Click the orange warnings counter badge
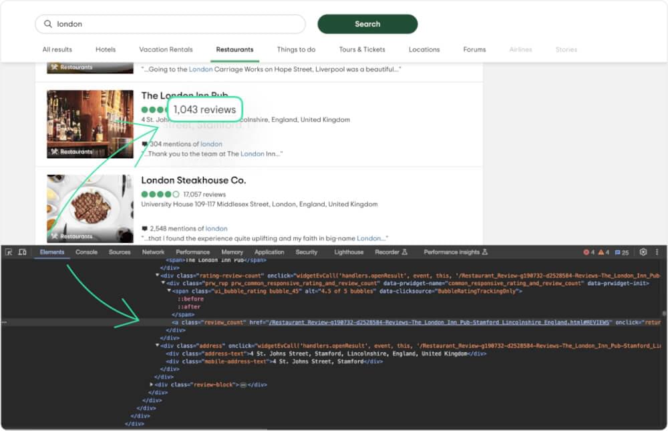Image resolution: width=668 pixels, height=431 pixels. pyautogui.click(x=601, y=252)
